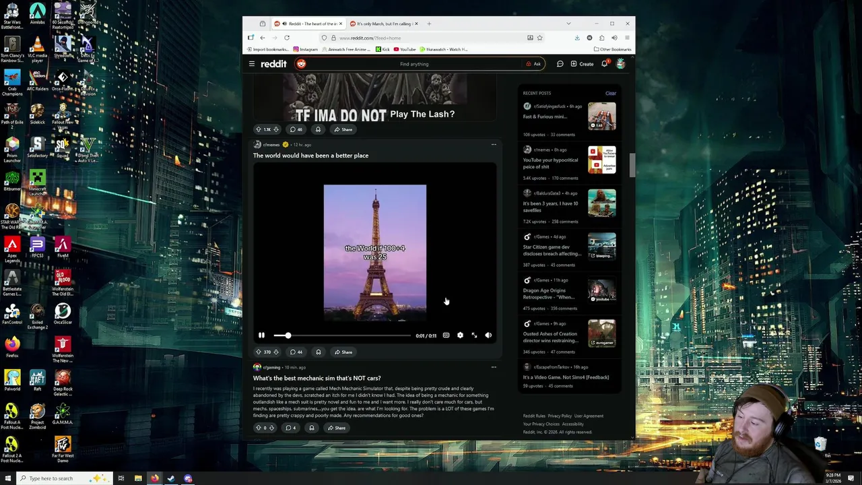This screenshot has width=862, height=485.
Task: Open Firefox desktop shortcut
Action: 12,346
